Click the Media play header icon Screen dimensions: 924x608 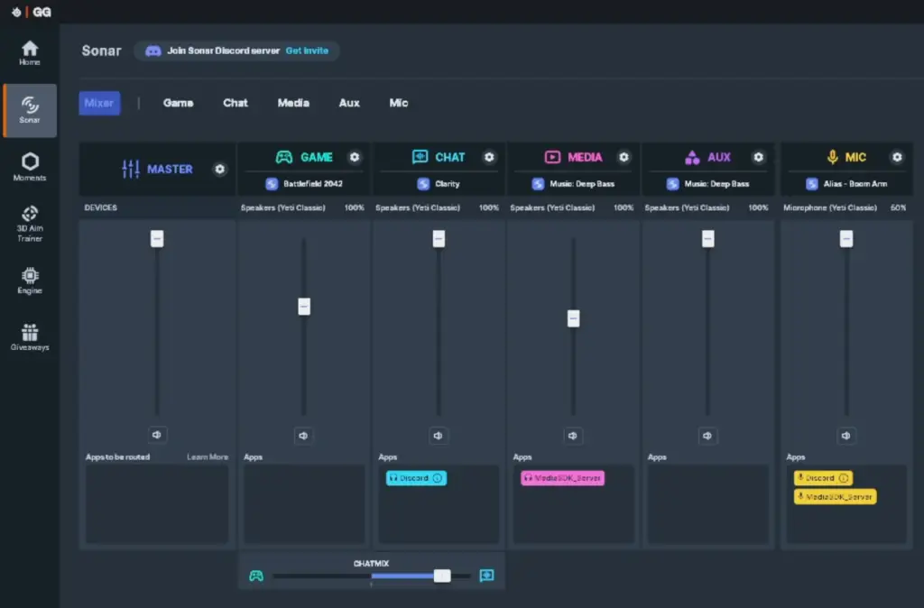pos(552,157)
